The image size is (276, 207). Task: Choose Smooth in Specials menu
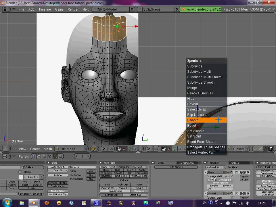click(206, 120)
